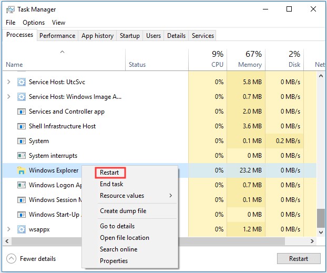Click the wsappx gear icon
This screenshot has width=327, height=273.
coord(21,229)
